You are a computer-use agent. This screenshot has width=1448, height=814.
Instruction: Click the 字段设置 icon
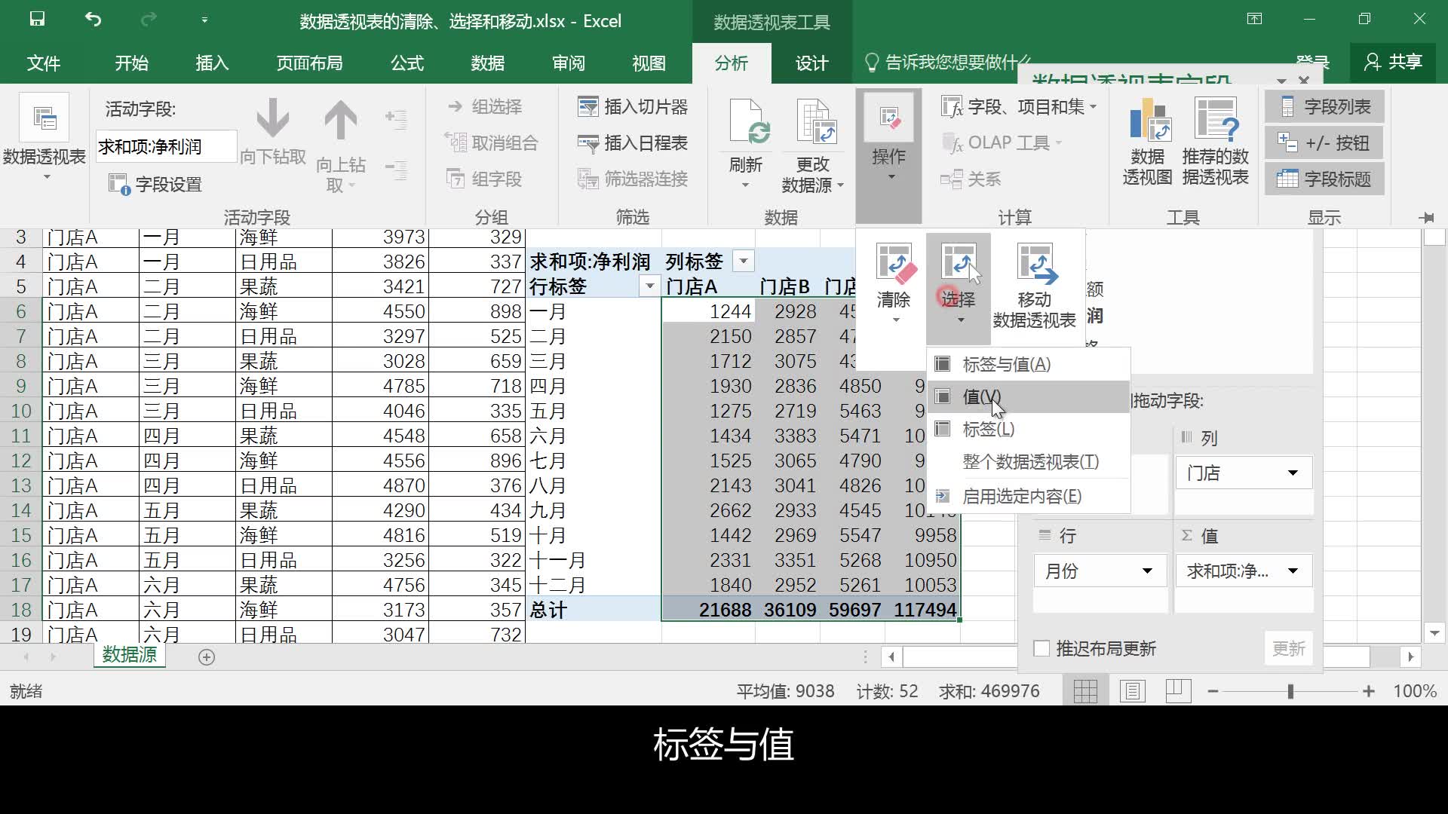point(118,183)
